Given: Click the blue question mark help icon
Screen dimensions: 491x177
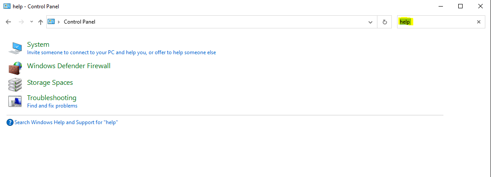Looking at the screenshot, I should pyautogui.click(x=10, y=123).
